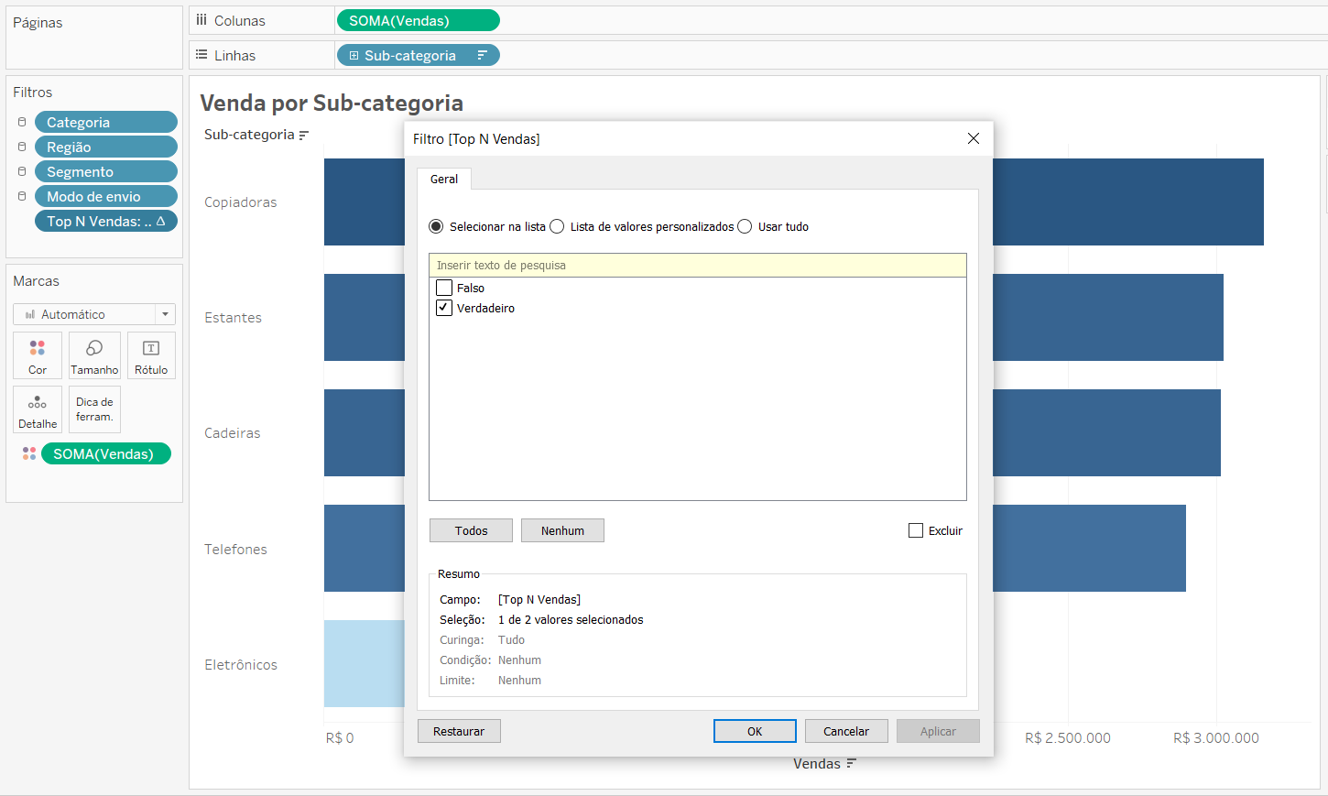
Task: Click sort icon beside Vendas axis title
Action: coord(851,764)
